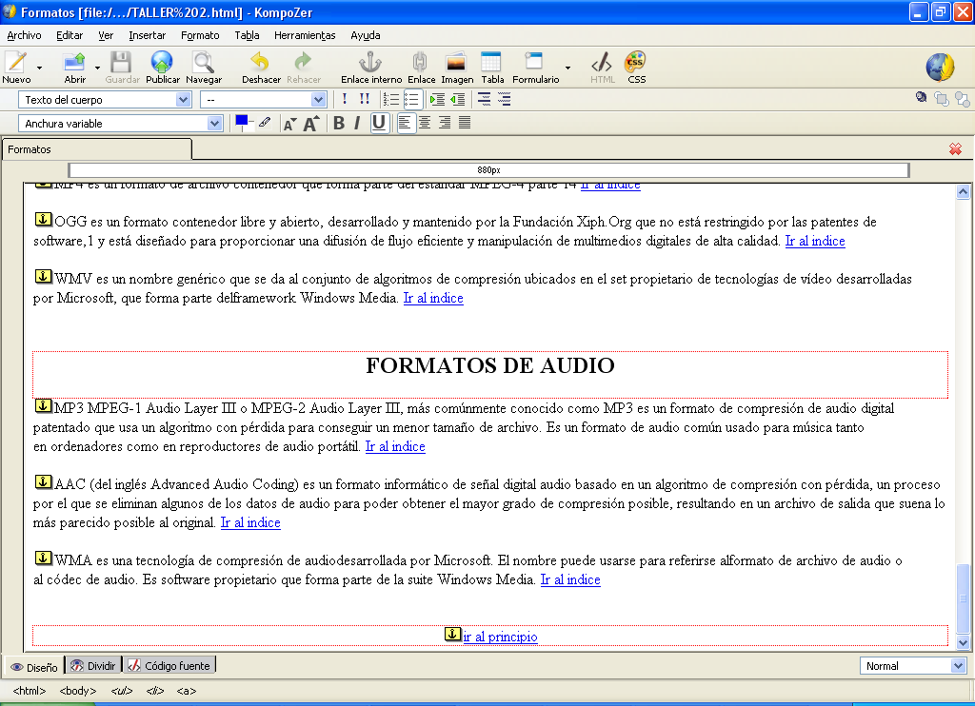
Task: Toggle underline formatting
Action: click(379, 123)
